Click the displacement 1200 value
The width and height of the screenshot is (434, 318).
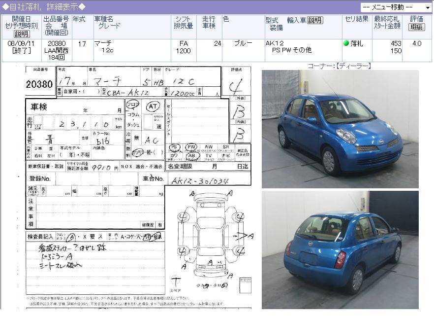coord(183,51)
